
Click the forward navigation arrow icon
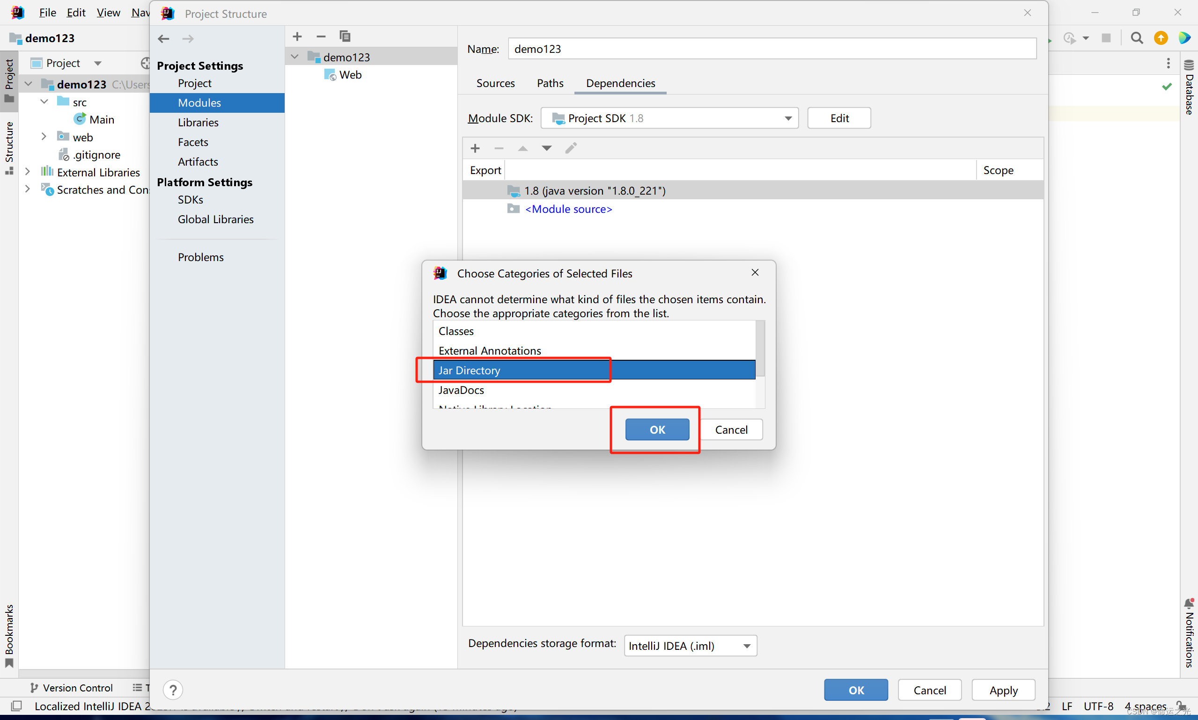click(187, 37)
